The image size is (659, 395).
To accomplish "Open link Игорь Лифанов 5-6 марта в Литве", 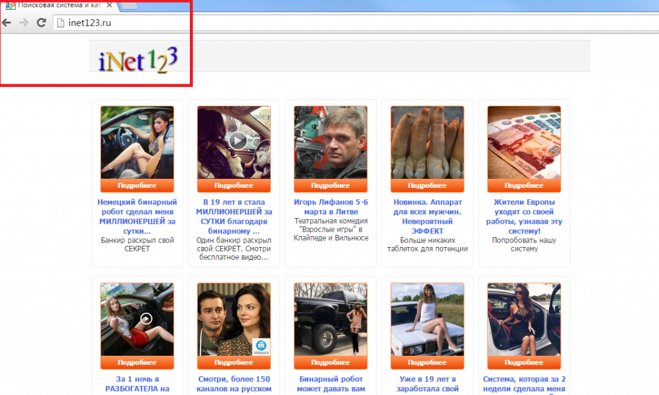I will pos(330,207).
